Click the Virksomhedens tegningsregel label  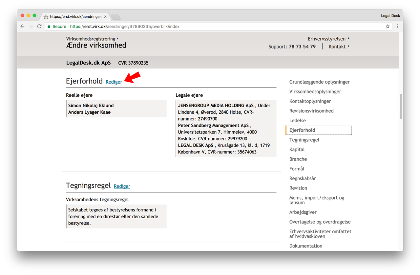[x=97, y=200]
